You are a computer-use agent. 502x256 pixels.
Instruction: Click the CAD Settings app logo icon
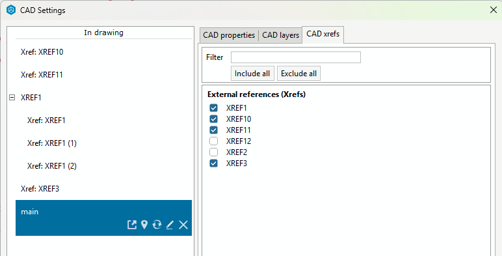coord(11,10)
